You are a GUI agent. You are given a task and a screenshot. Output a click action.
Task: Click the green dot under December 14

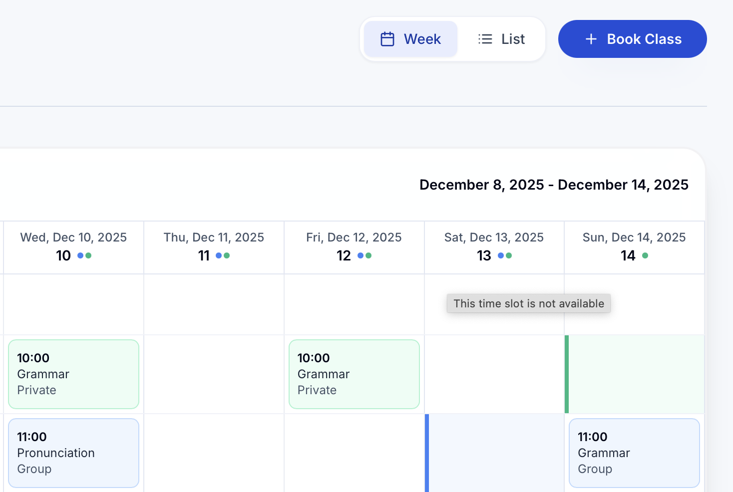point(645,255)
